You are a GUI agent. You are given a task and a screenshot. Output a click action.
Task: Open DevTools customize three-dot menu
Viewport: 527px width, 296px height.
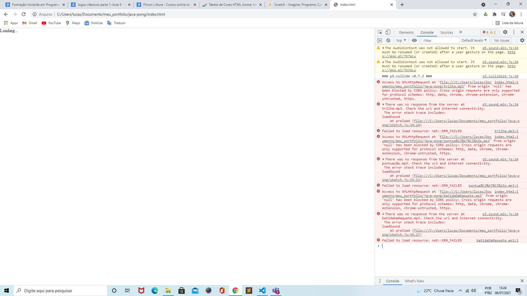[x=514, y=32]
